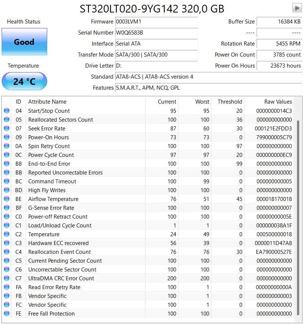Screen dimensions: 304x324
Task: Click the Buffer Size value 16384 KB
Action: pyautogui.click(x=279, y=22)
